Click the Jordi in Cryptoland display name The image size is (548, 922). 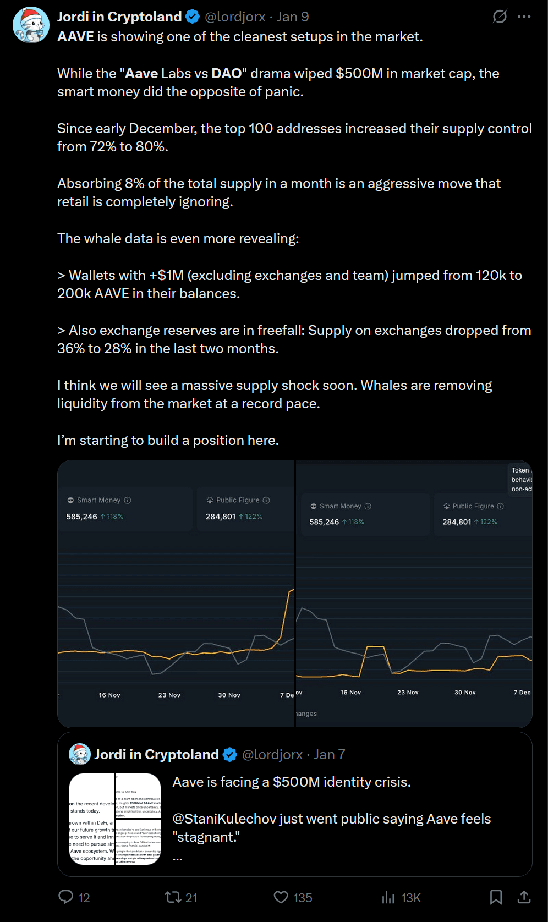click(x=119, y=17)
